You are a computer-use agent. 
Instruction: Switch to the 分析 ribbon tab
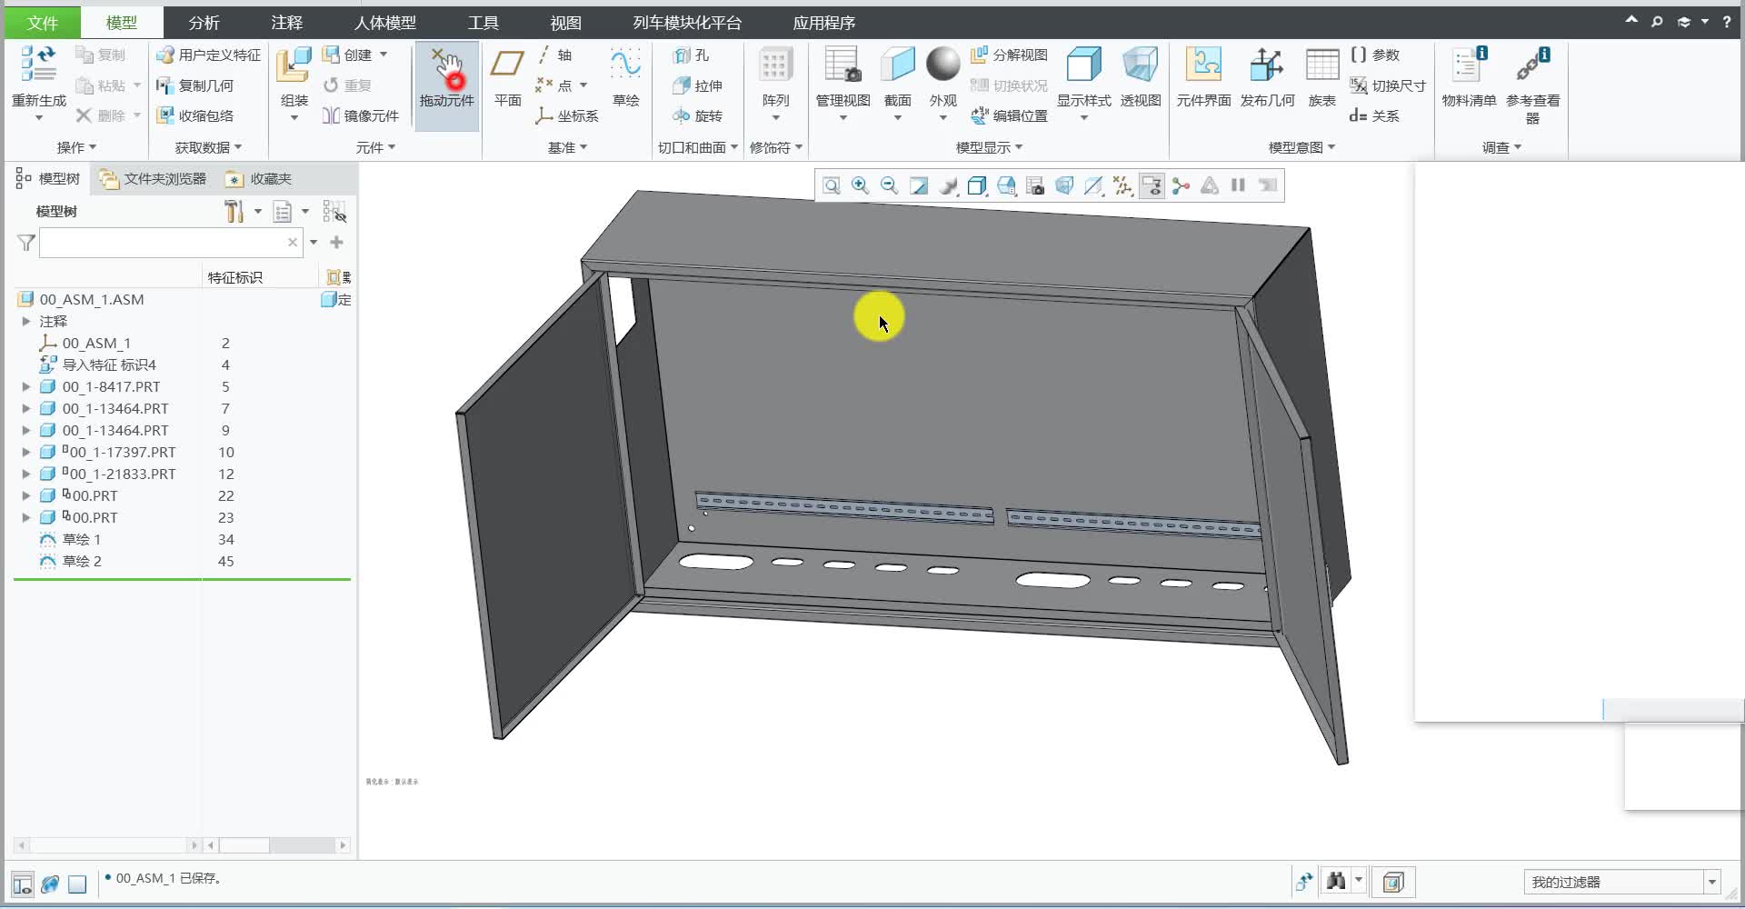204,23
